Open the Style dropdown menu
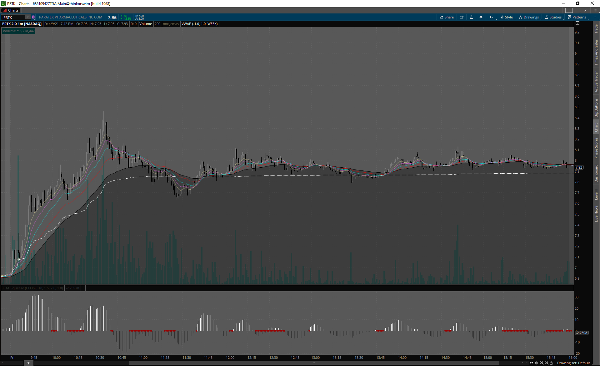The width and height of the screenshot is (600, 366). [507, 17]
